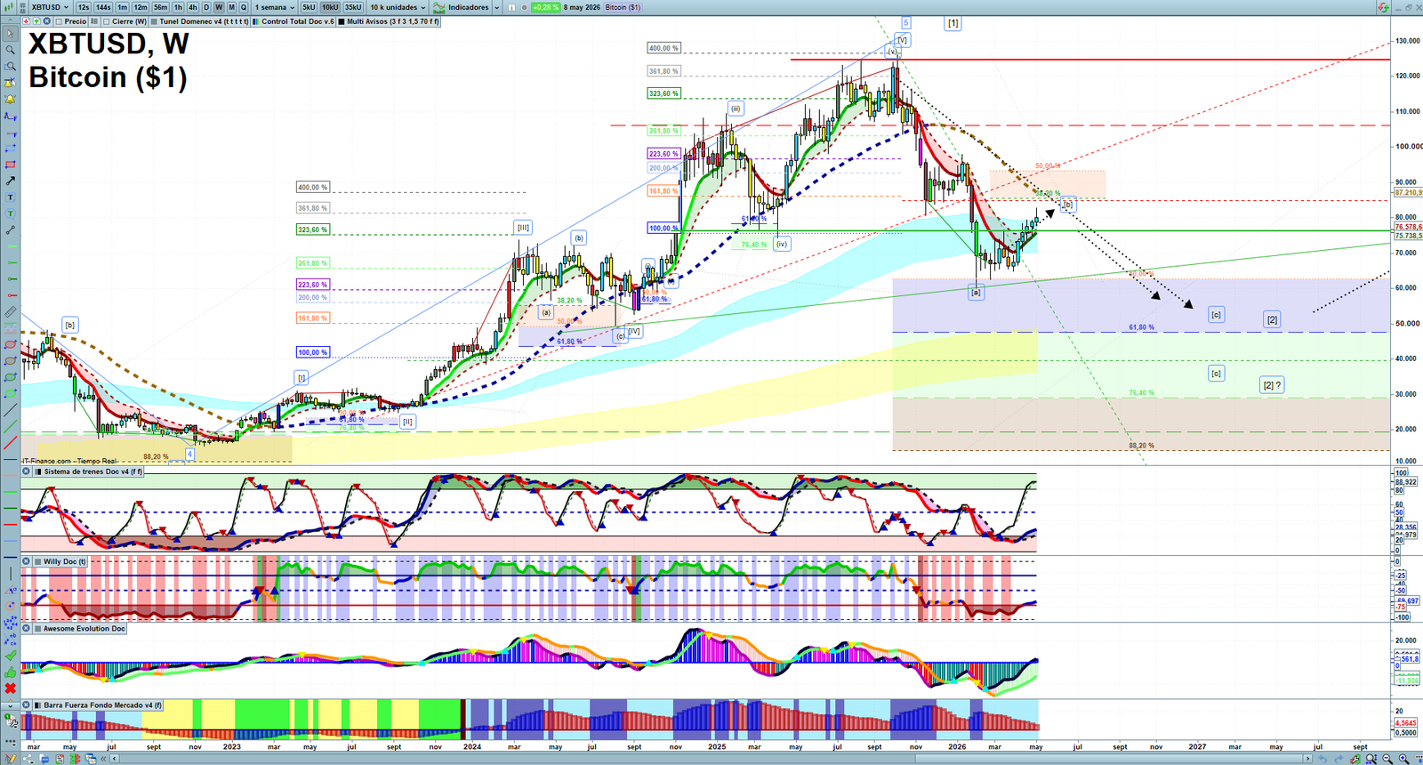Select the green diagonal trendline tool

10,427
